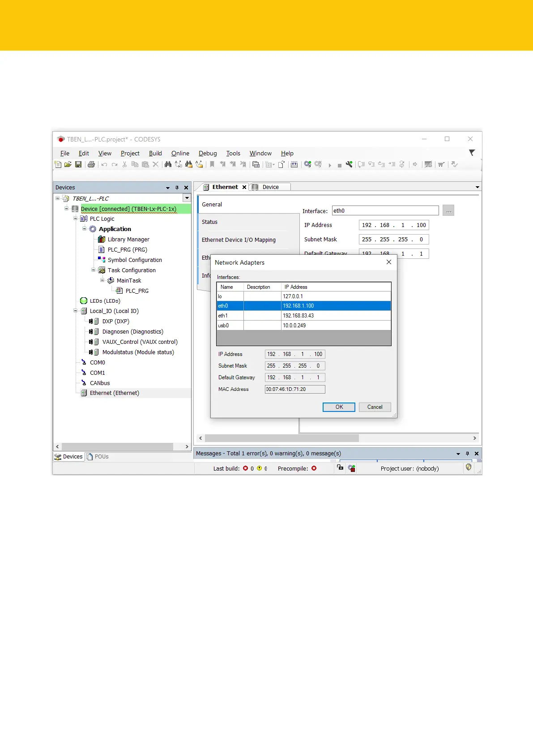Pin the Devices panel with the pushpin
This screenshot has height=754, width=533.
177,188
